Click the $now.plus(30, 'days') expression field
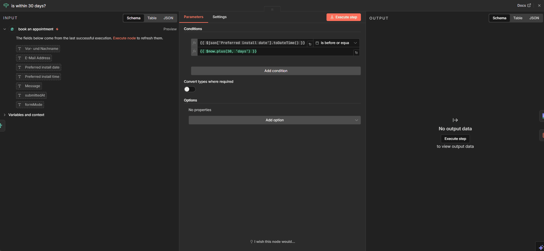The image size is (544, 251). tap(274, 51)
